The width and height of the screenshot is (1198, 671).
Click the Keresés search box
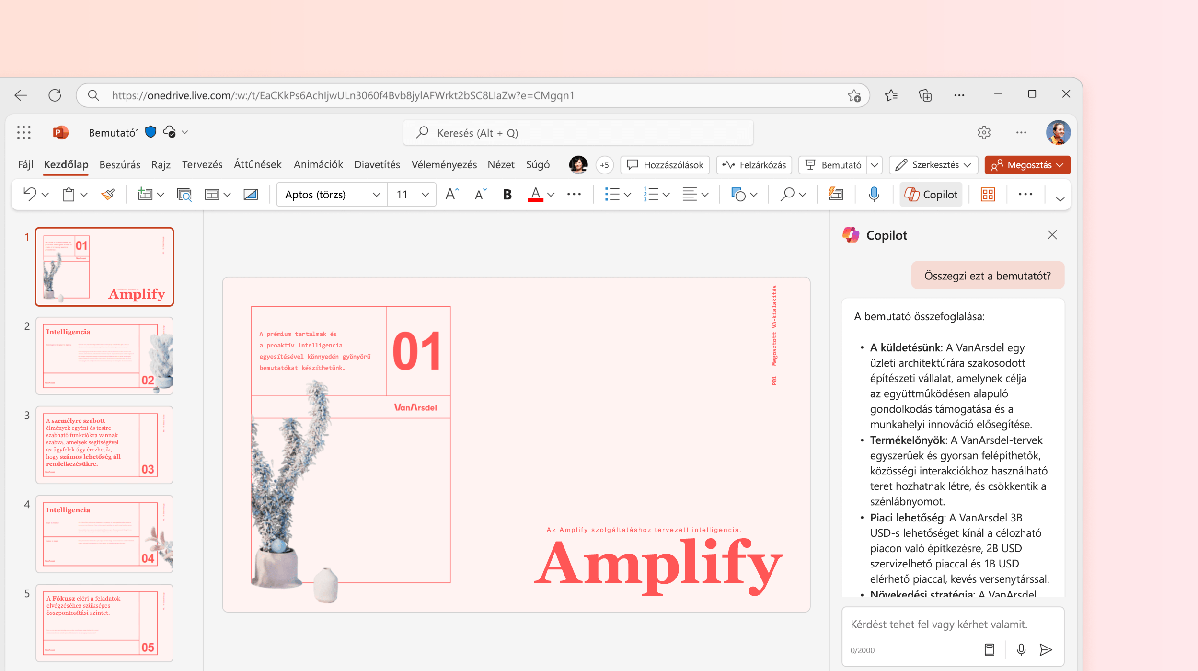tap(578, 133)
